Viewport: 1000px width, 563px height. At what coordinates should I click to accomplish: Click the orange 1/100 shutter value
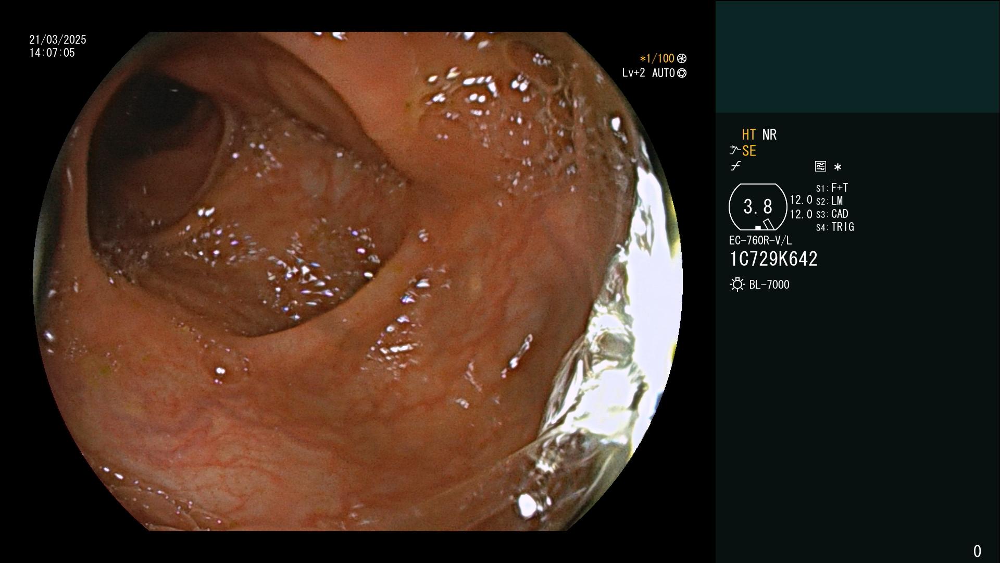(x=657, y=58)
